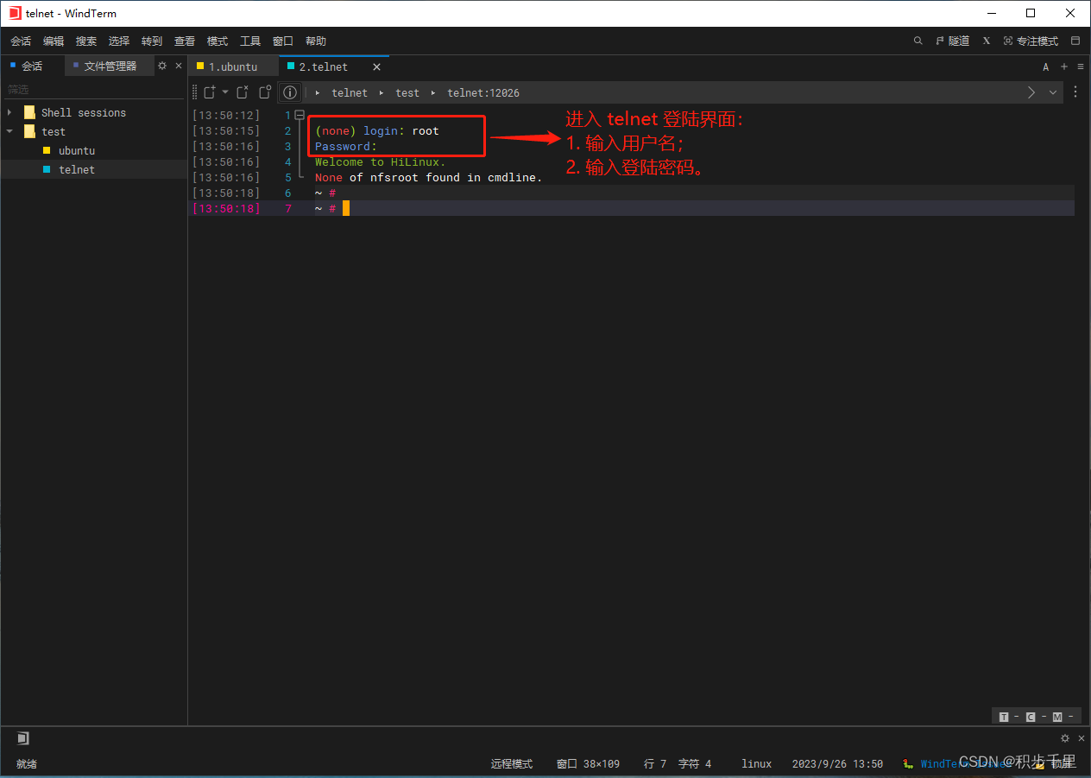Viewport: 1091px width, 778px height.
Task: Expand the Shell sessions folder
Action: (9, 112)
